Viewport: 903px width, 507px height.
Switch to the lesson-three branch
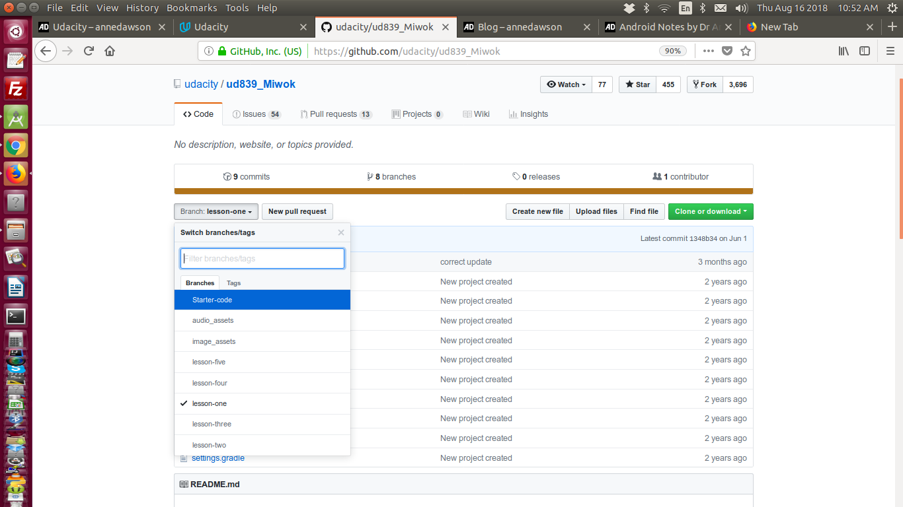[262, 424]
